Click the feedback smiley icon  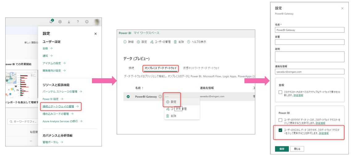click(87, 22)
